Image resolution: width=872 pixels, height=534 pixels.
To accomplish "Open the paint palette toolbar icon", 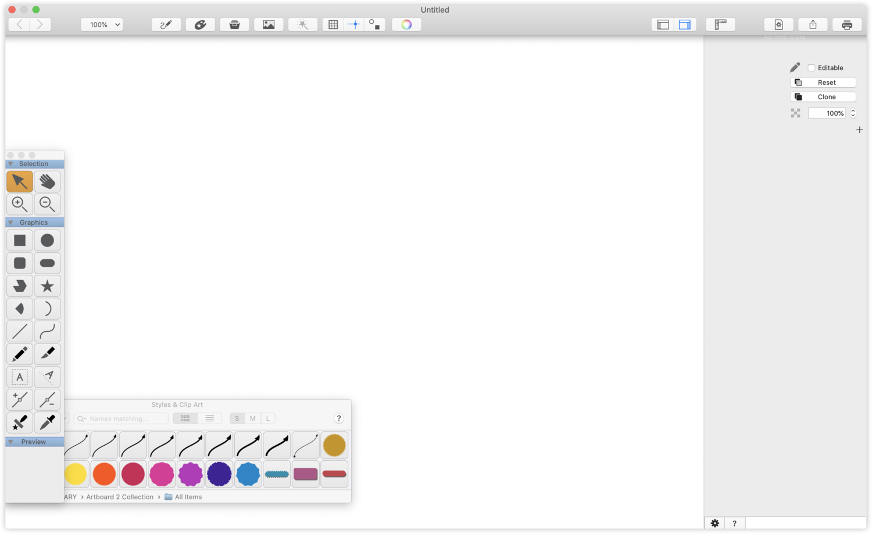I will 200,24.
